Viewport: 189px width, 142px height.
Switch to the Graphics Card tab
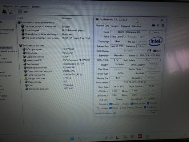pyautogui.click(x=102, y=25)
